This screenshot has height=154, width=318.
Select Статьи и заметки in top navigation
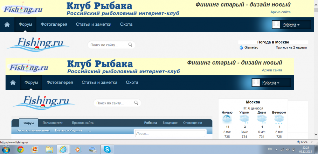click(x=93, y=24)
